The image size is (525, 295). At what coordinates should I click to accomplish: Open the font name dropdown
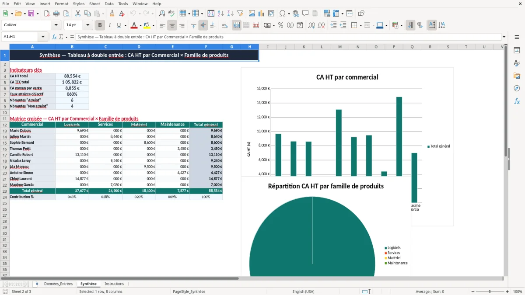[56, 25]
